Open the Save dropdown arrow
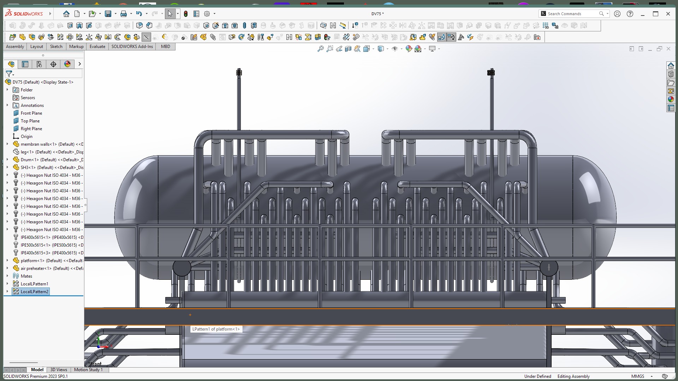 [x=115, y=14]
